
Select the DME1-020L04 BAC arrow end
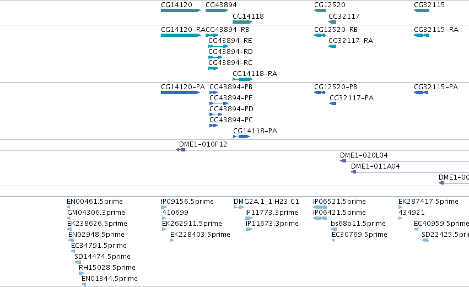point(343,161)
